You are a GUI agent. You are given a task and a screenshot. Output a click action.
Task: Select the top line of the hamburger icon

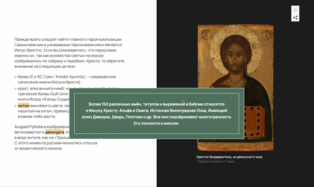(295, 8)
